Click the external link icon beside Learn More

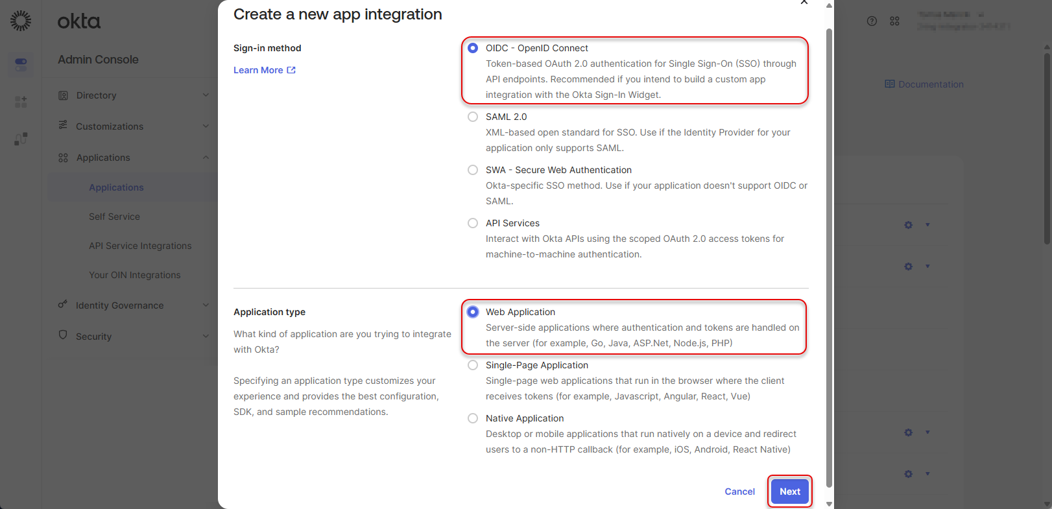(291, 70)
